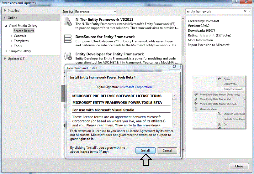Click the license terms scroll up arrow
The image size is (254, 174).
174,95
